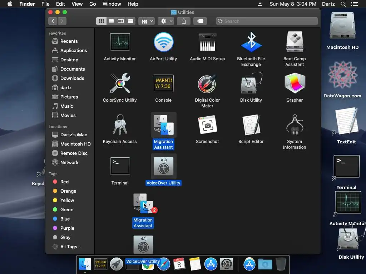The image size is (366, 274).
Task: Select Bluetooth File Exchange icon
Action: coord(251,42)
